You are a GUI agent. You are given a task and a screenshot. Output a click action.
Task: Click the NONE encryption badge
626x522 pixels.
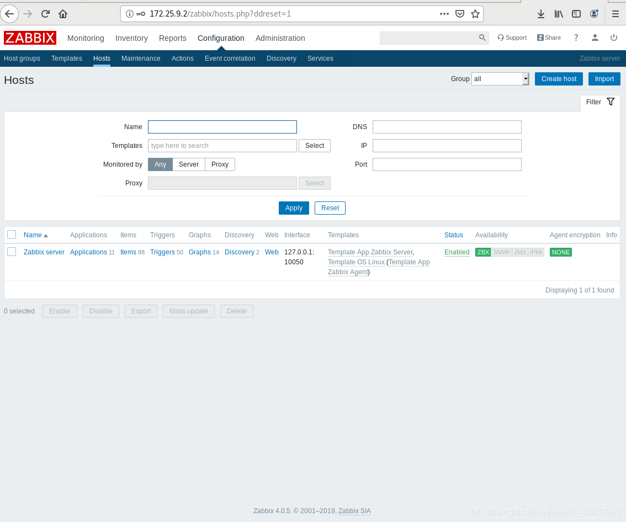click(x=560, y=252)
